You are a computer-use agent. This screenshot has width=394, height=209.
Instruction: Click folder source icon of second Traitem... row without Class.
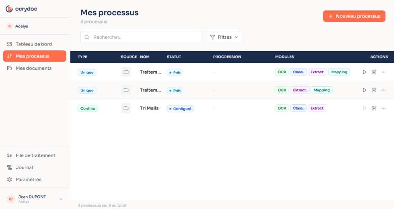pos(126,90)
